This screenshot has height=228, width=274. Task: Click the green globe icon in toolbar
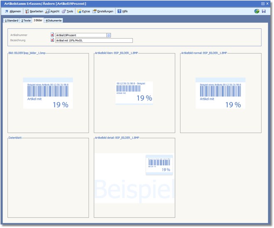pos(257,11)
